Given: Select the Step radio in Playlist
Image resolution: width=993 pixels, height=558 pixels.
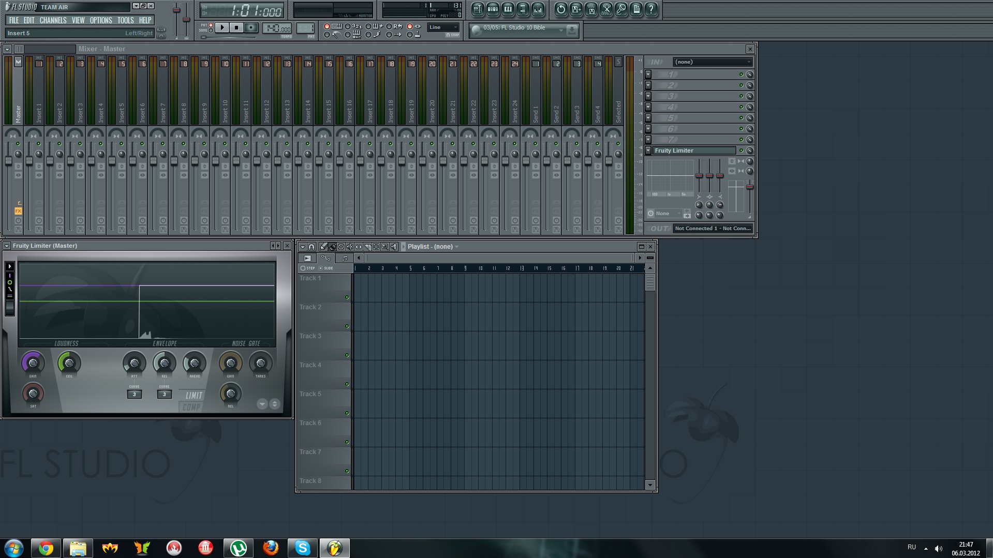Looking at the screenshot, I should point(303,268).
